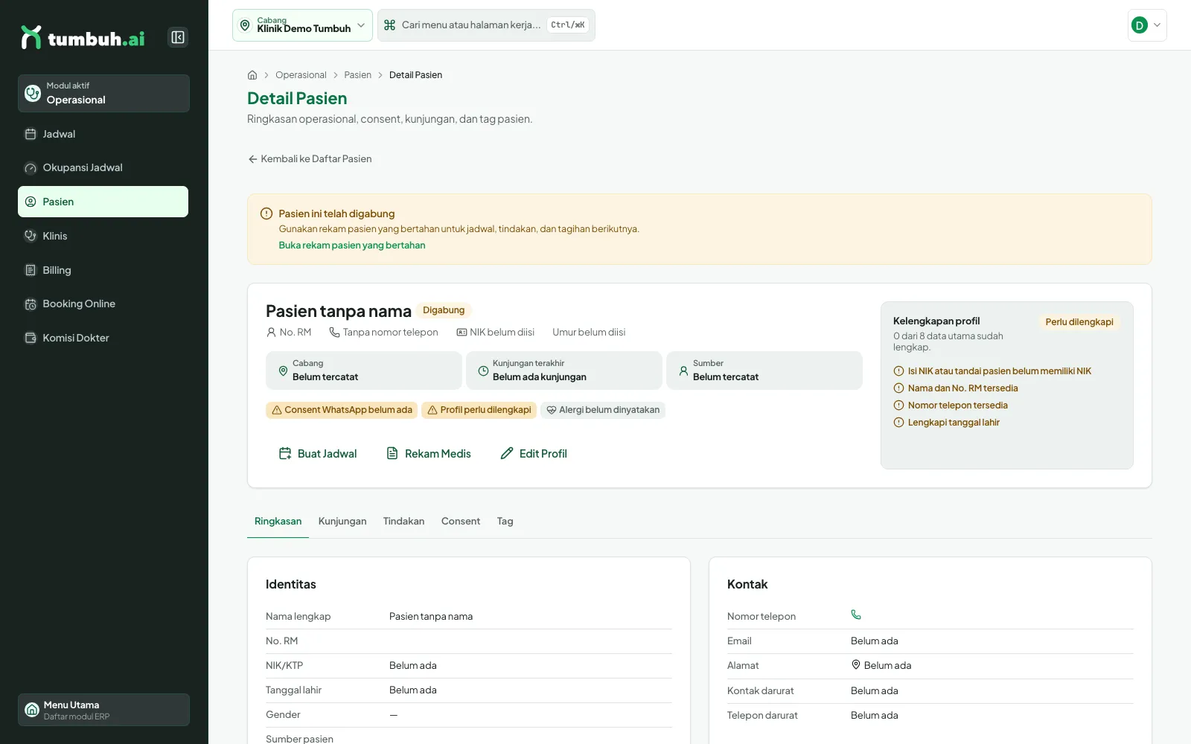Click Isi NIK atau tandai pasien checklist item
The width and height of the screenshot is (1191, 744).
pyautogui.click(x=992, y=371)
